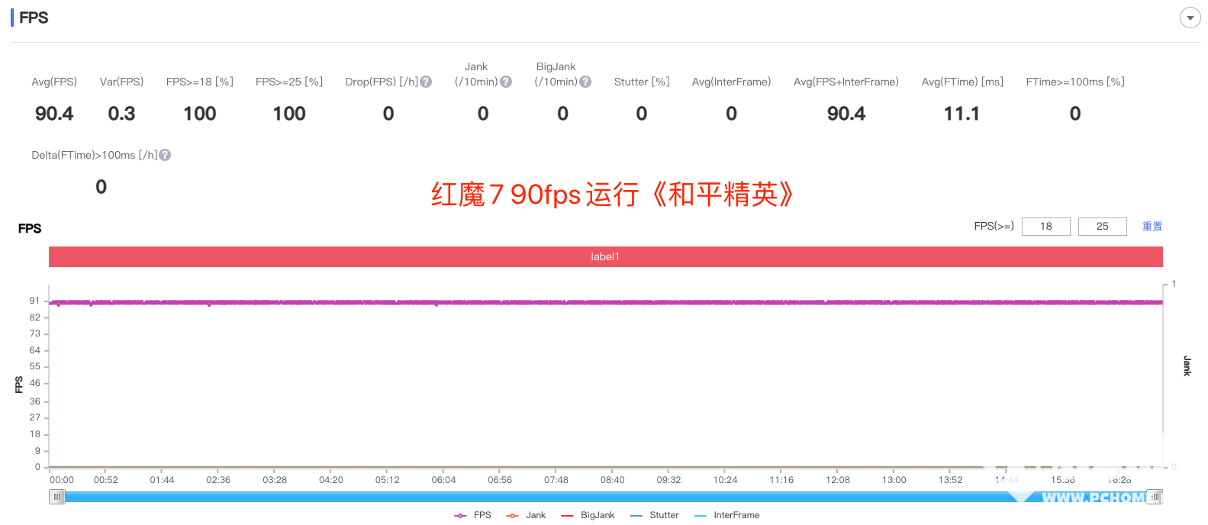Click the Avg(FTime) value 11.1
The height and width of the screenshot is (525, 1208).
962,114
